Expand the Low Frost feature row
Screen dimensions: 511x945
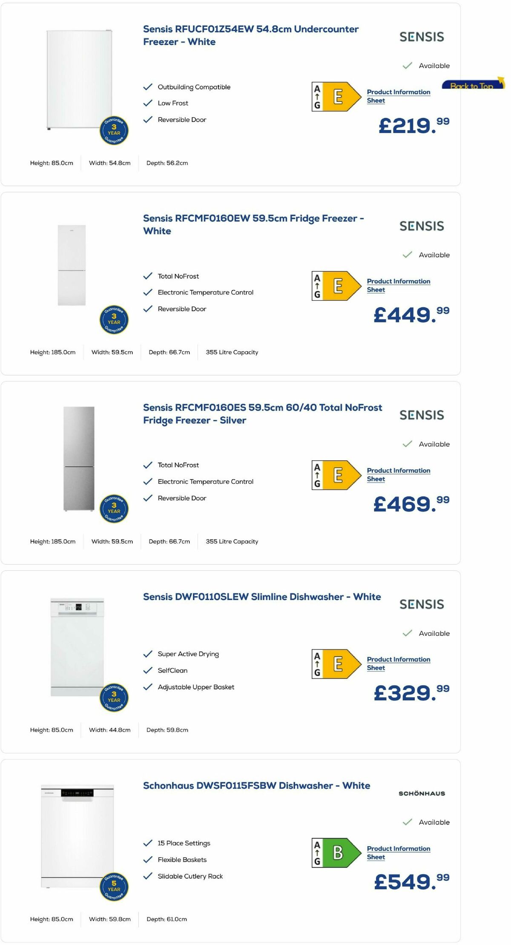click(x=172, y=103)
